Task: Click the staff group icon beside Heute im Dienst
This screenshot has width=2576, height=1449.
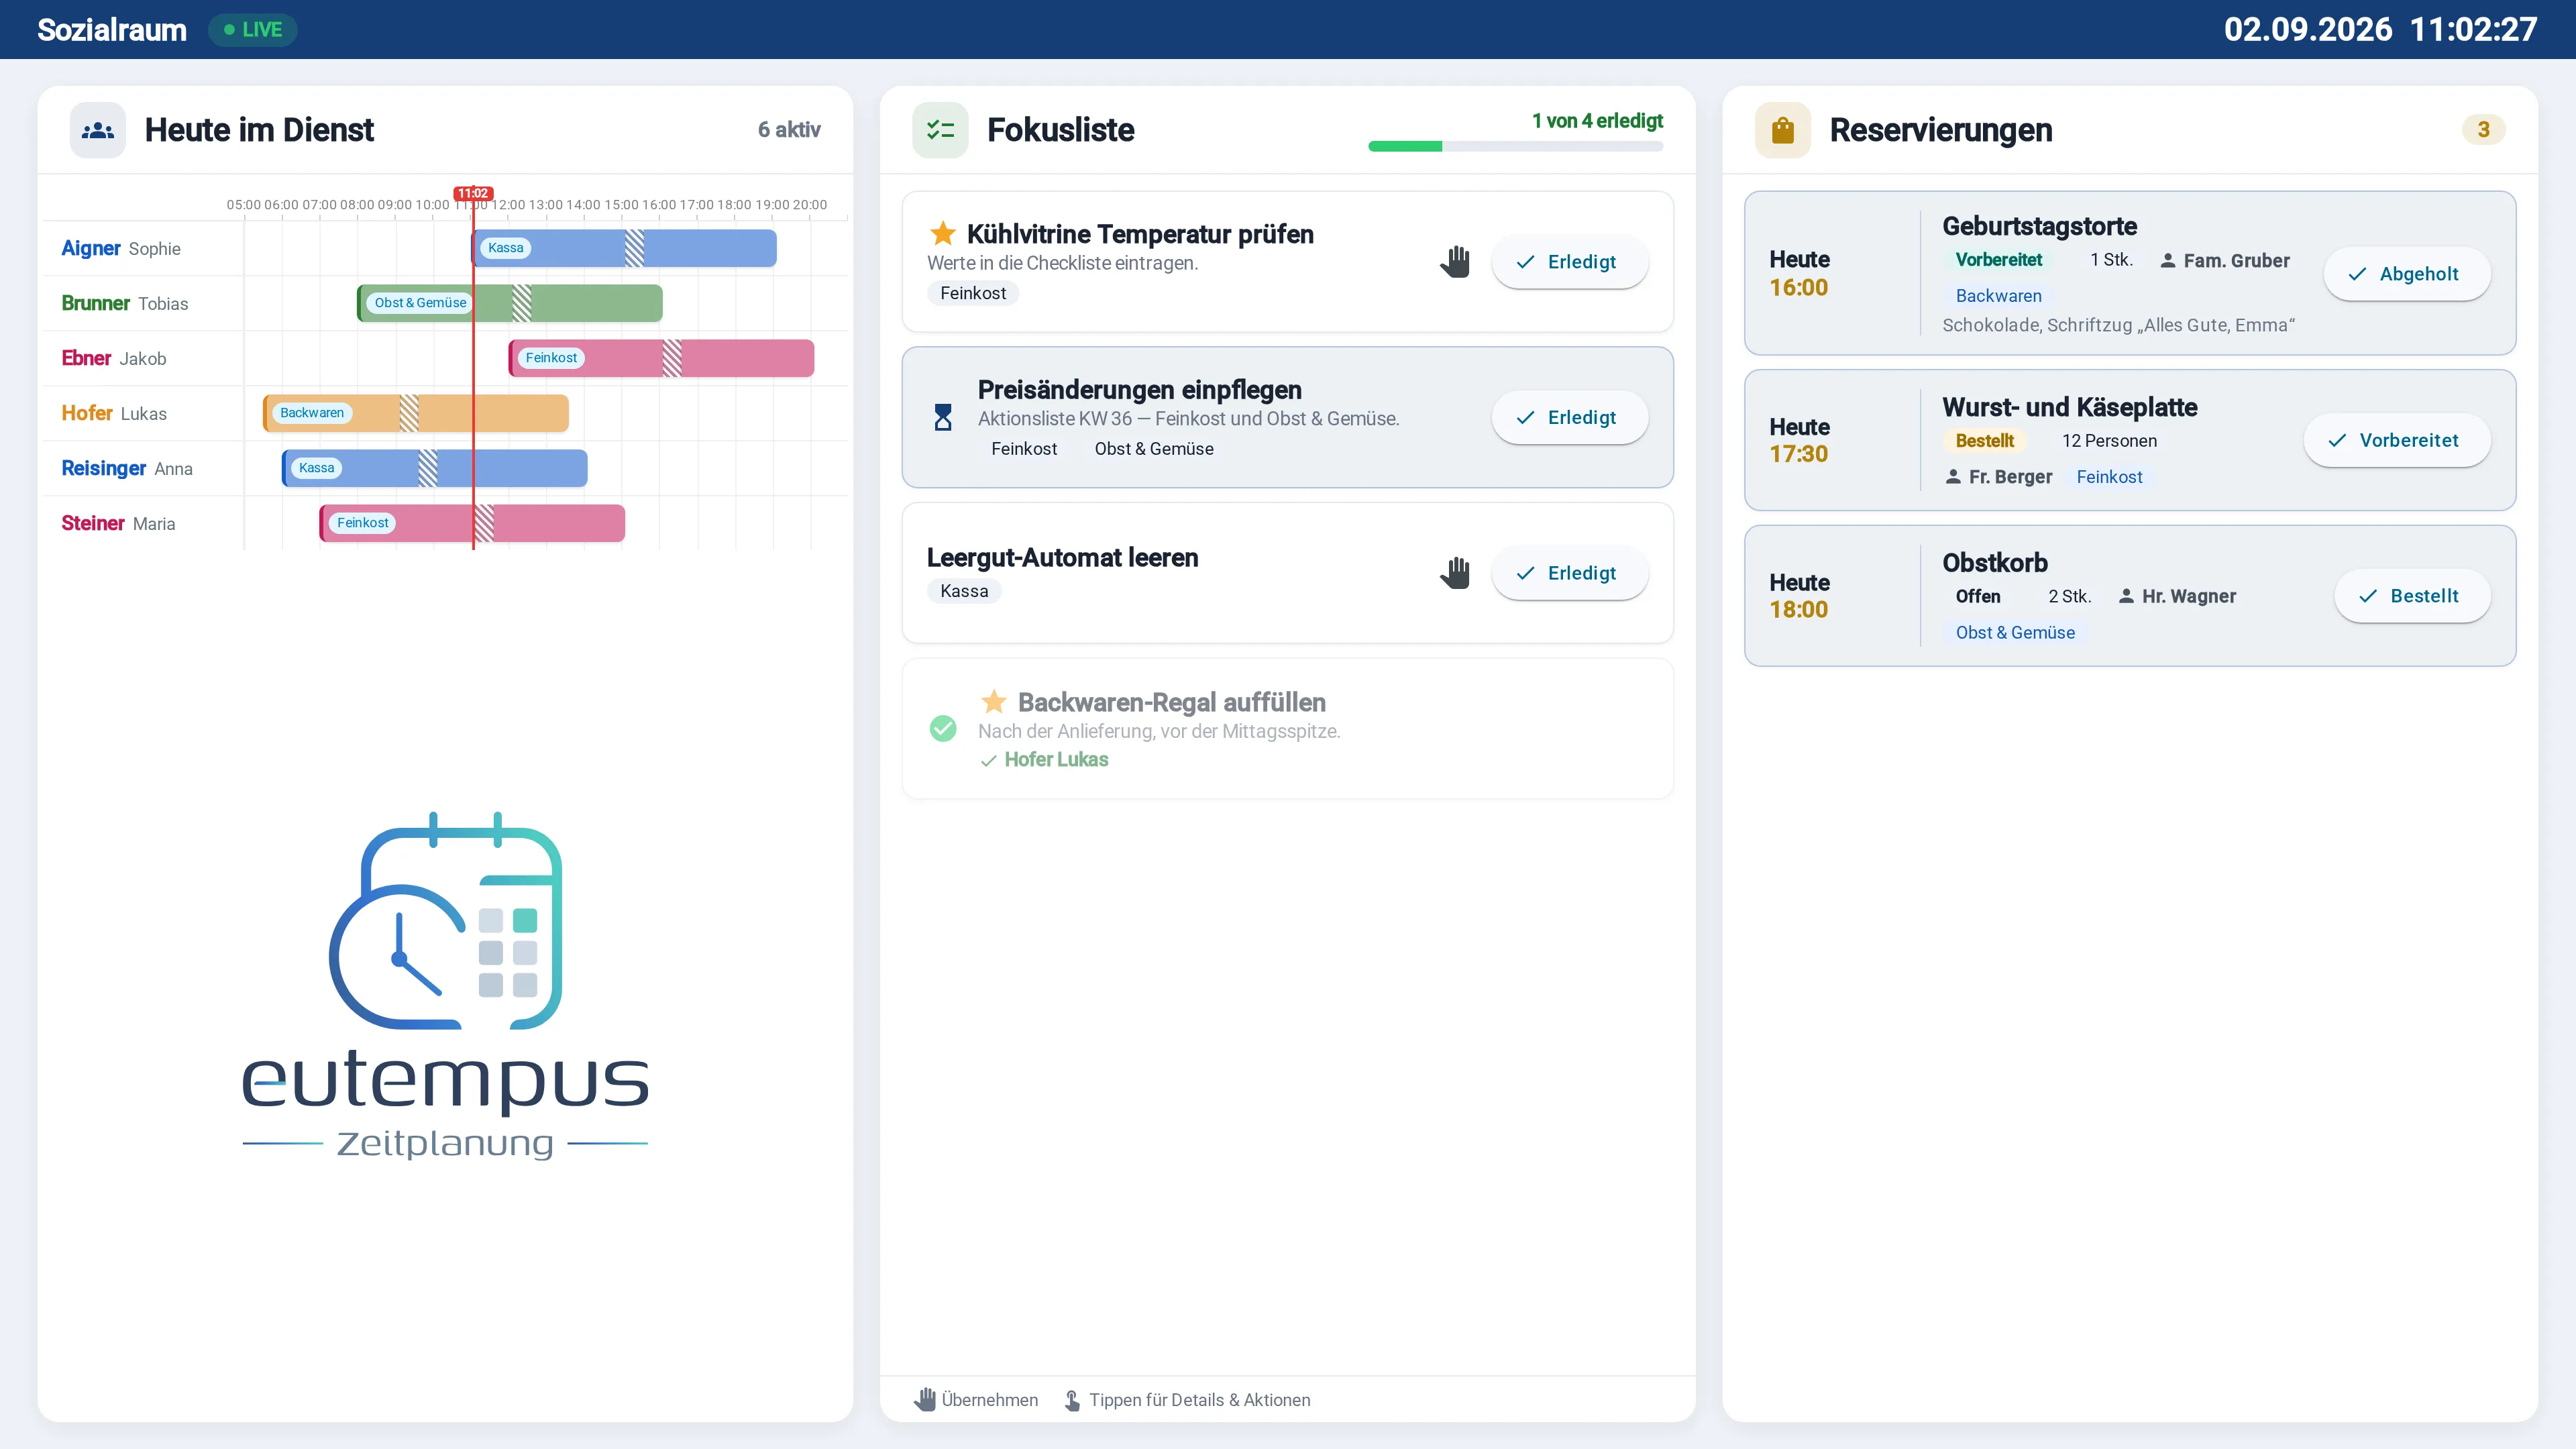Action: (x=97, y=130)
